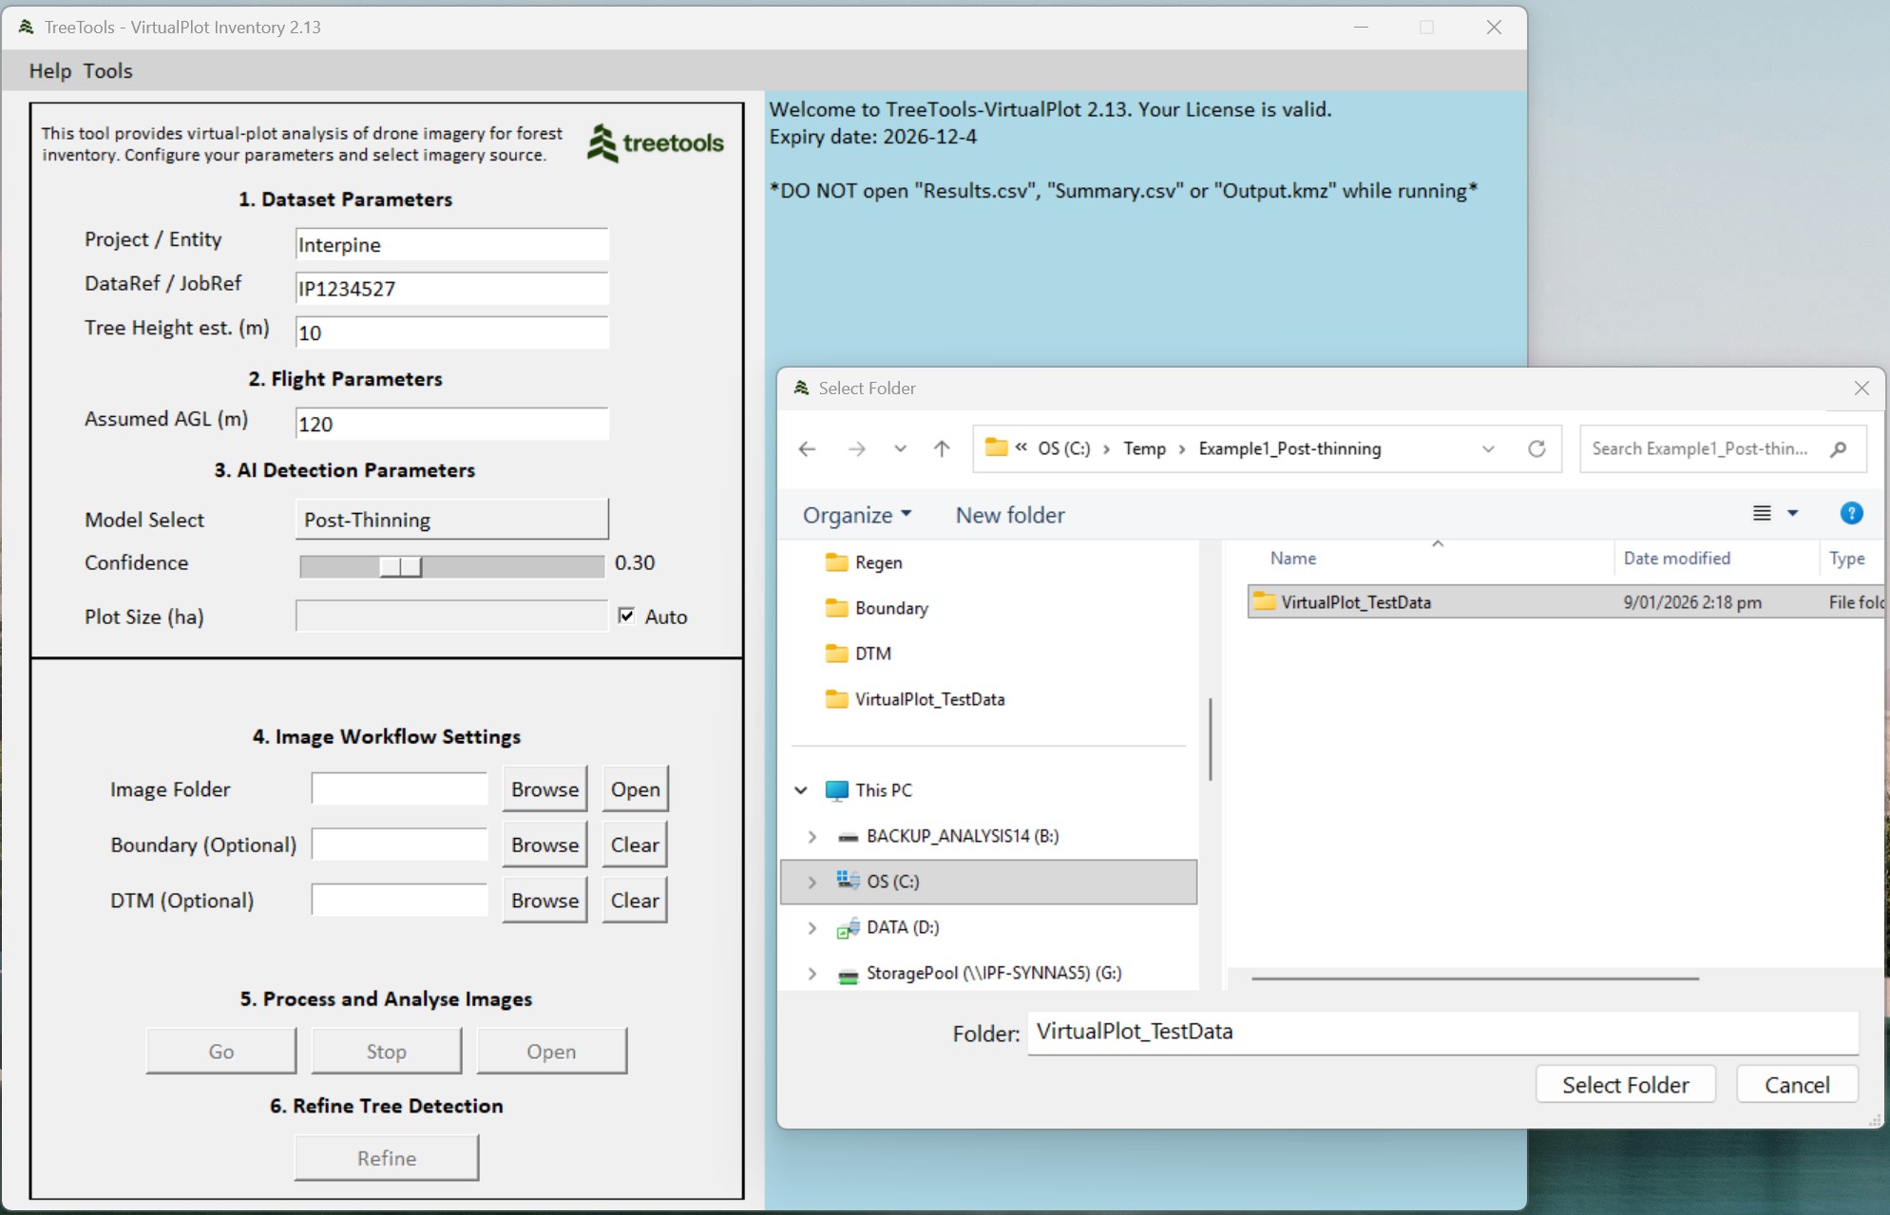Click the Confidence slider handle
The image size is (1890, 1215).
401,566
